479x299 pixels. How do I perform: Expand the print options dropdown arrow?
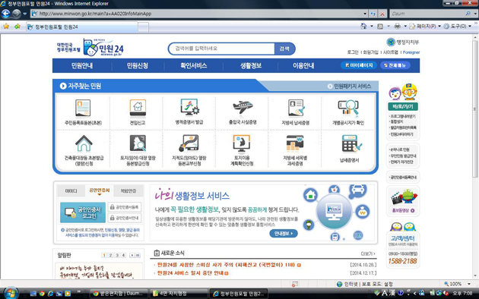coord(405,27)
